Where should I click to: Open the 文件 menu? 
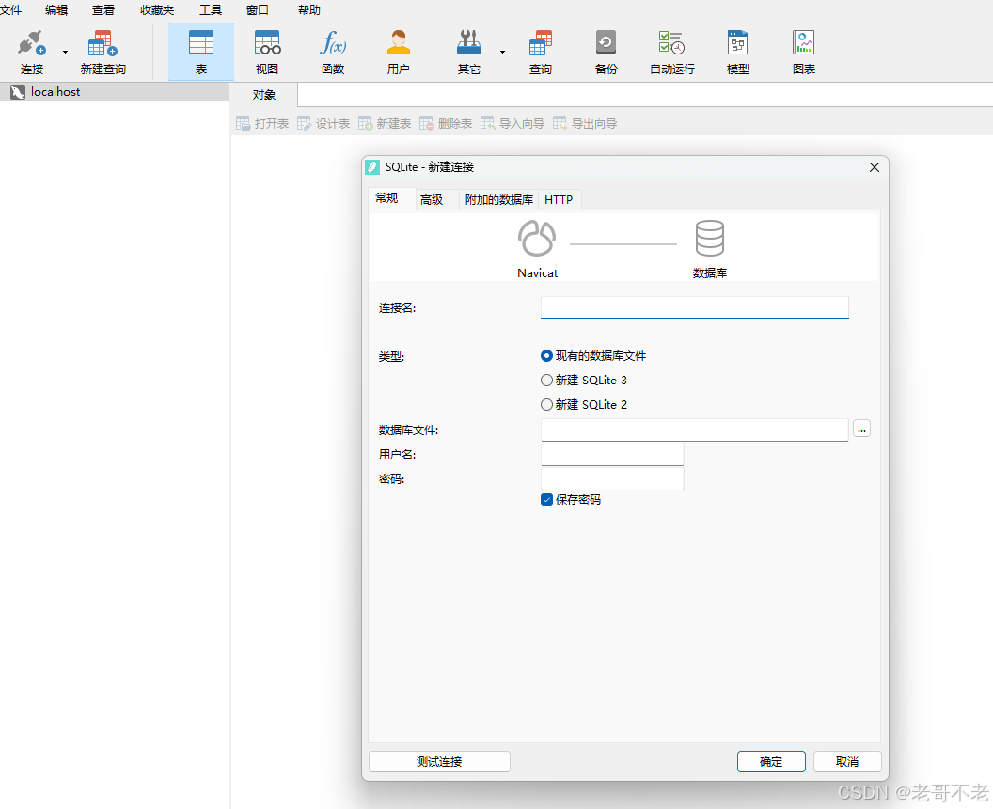point(10,10)
